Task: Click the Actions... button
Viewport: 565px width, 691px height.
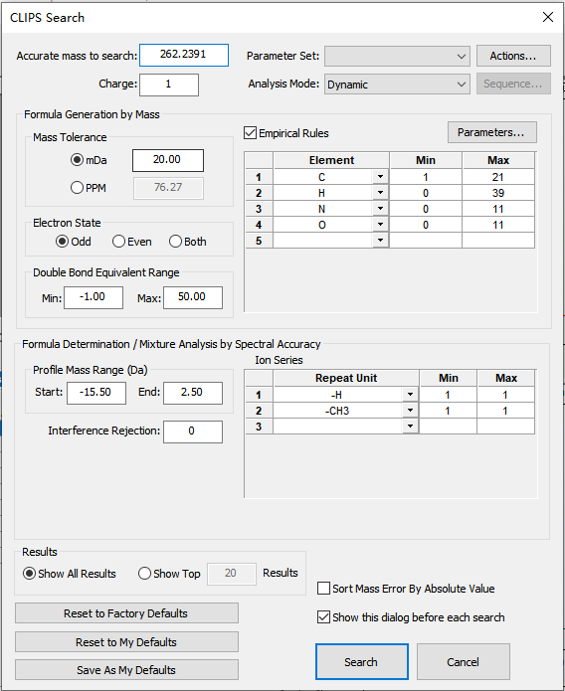Action: point(513,56)
